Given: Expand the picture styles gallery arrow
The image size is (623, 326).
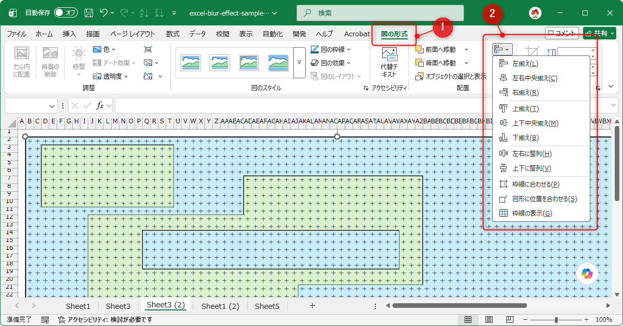Looking at the screenshot, I should 299,62.
